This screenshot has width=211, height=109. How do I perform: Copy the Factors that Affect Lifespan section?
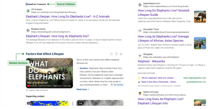tap(121, 54)
